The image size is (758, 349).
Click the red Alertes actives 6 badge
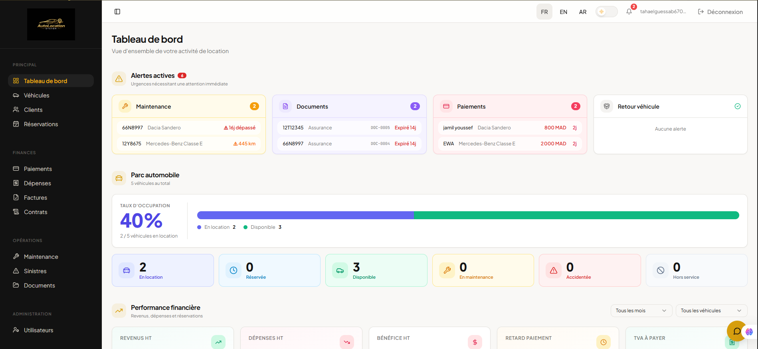point(182,75)
